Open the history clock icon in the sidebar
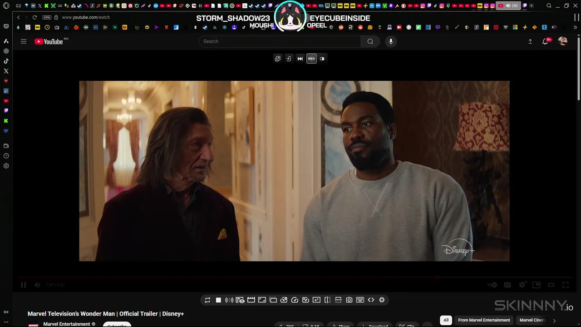581x327 pixels. coord(6,156)
